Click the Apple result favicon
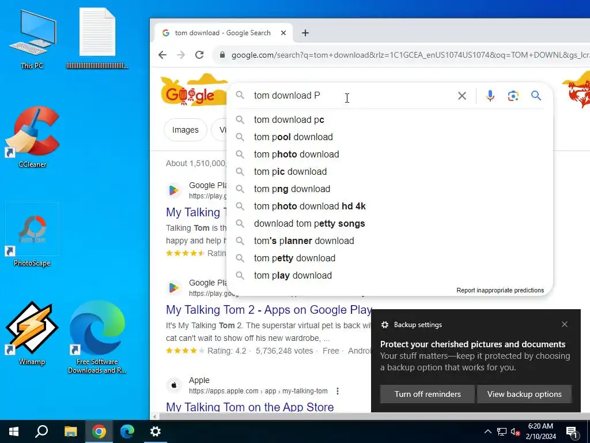Viewport: 590px width, 443px height. click(x=174, y=385)
